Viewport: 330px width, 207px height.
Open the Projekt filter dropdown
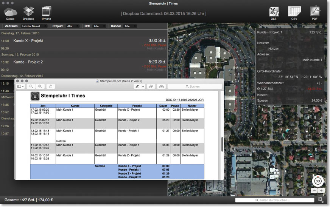pos(73,26)
